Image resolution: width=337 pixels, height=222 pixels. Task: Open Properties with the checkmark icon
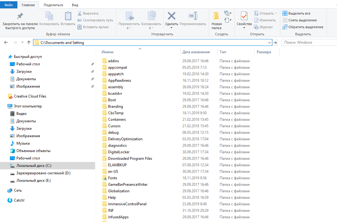click(x=244, y=16)
